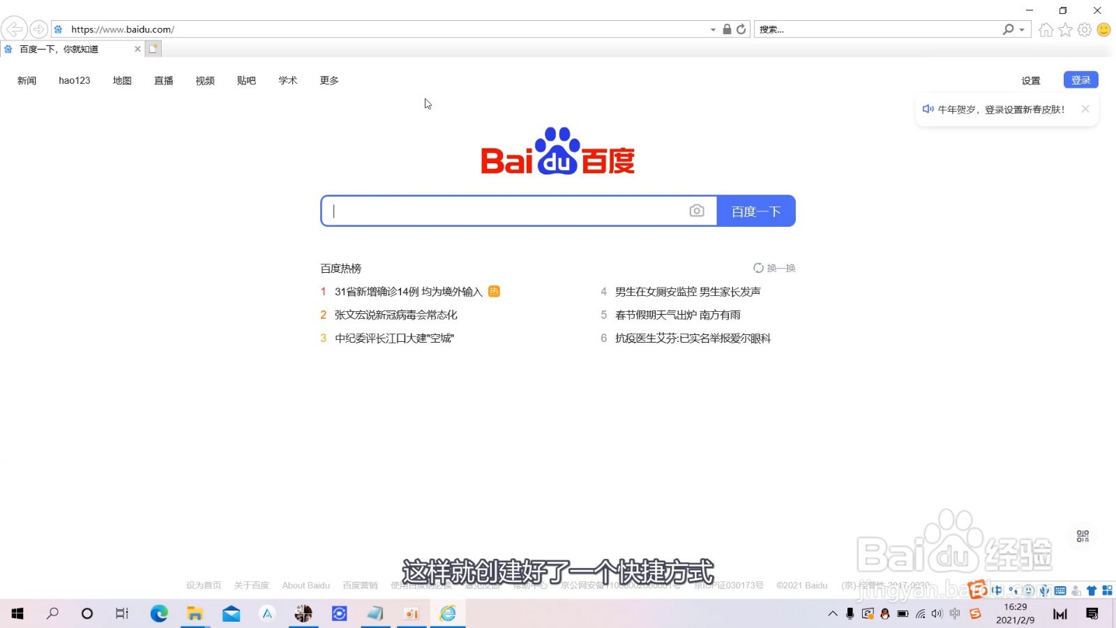Click the speaker icon in notification
1116x628 pixels.
[x=928, y=109]
